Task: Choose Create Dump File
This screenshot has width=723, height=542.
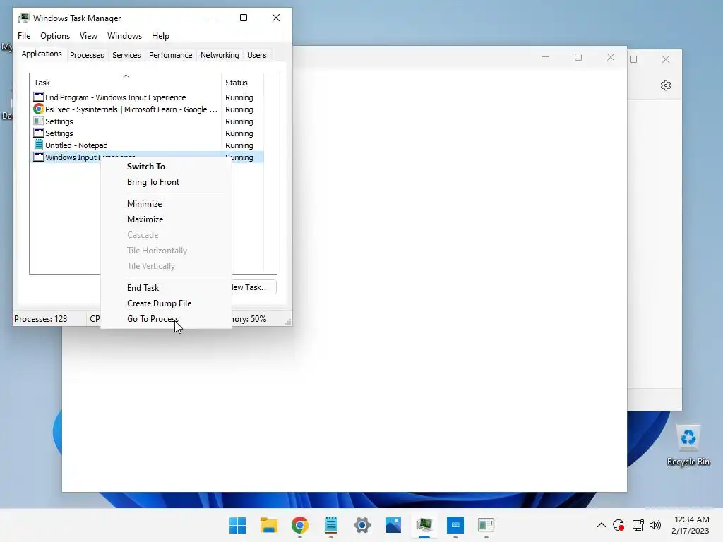Action: tap(159, 303)
